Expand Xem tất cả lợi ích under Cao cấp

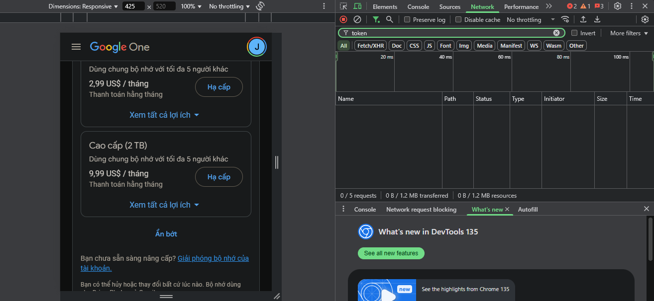164,205
